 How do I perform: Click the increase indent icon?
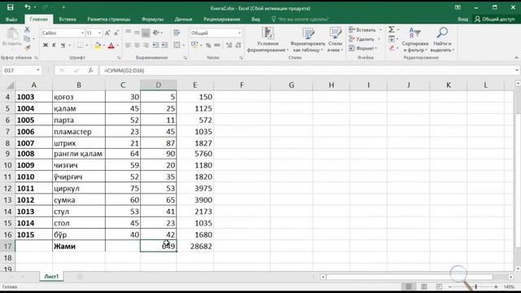164,45
